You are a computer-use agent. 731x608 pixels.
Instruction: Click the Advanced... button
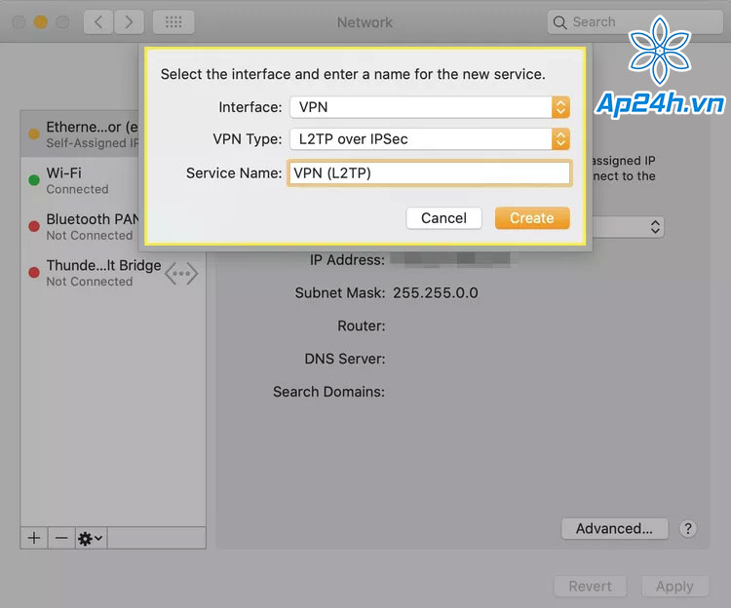[614, 528]
